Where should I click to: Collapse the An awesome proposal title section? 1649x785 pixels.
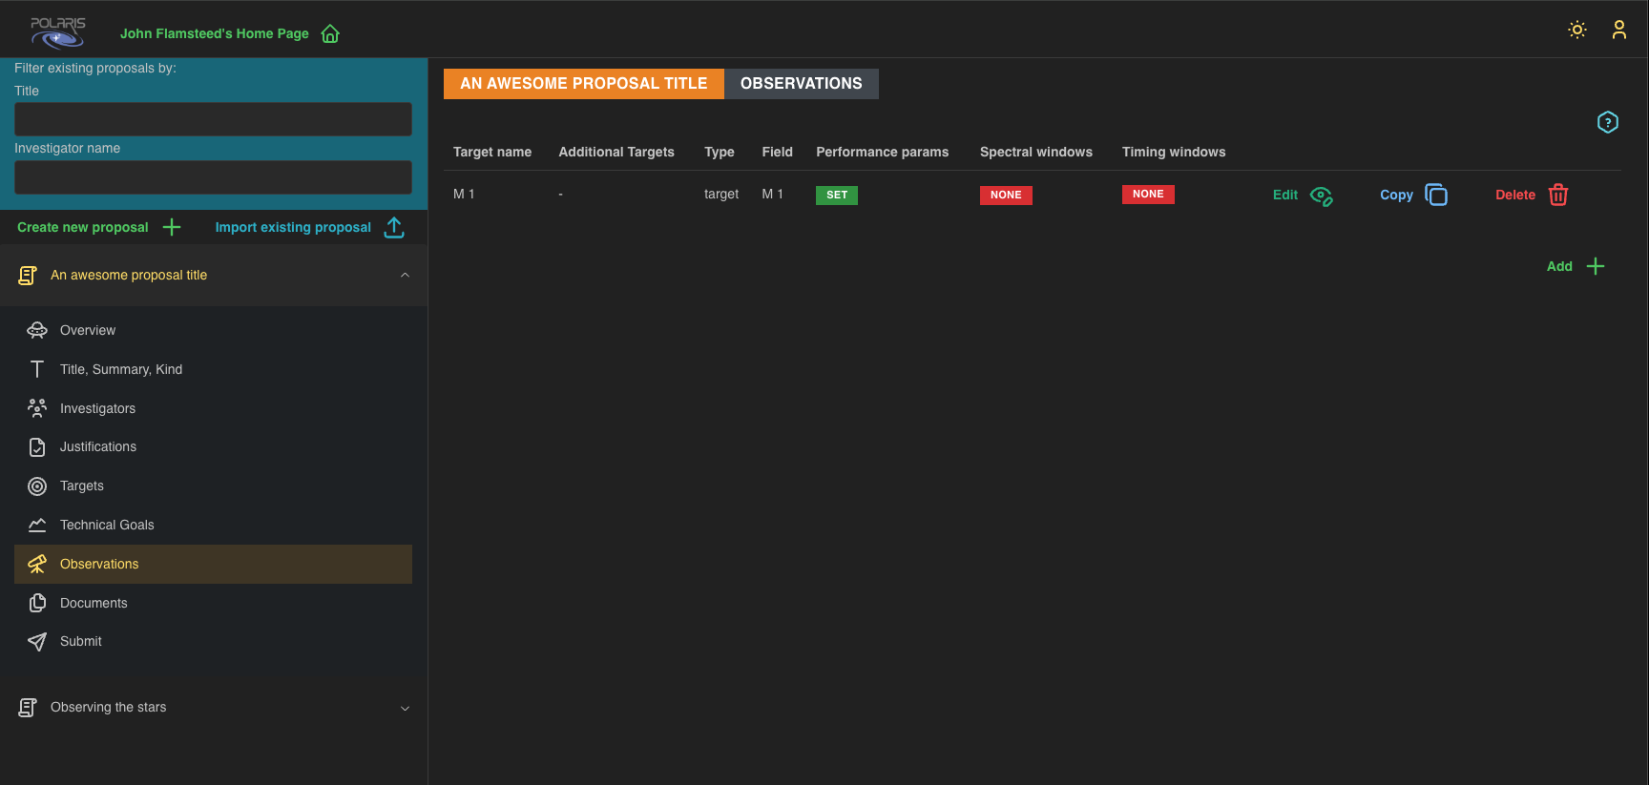coord(405,276)
